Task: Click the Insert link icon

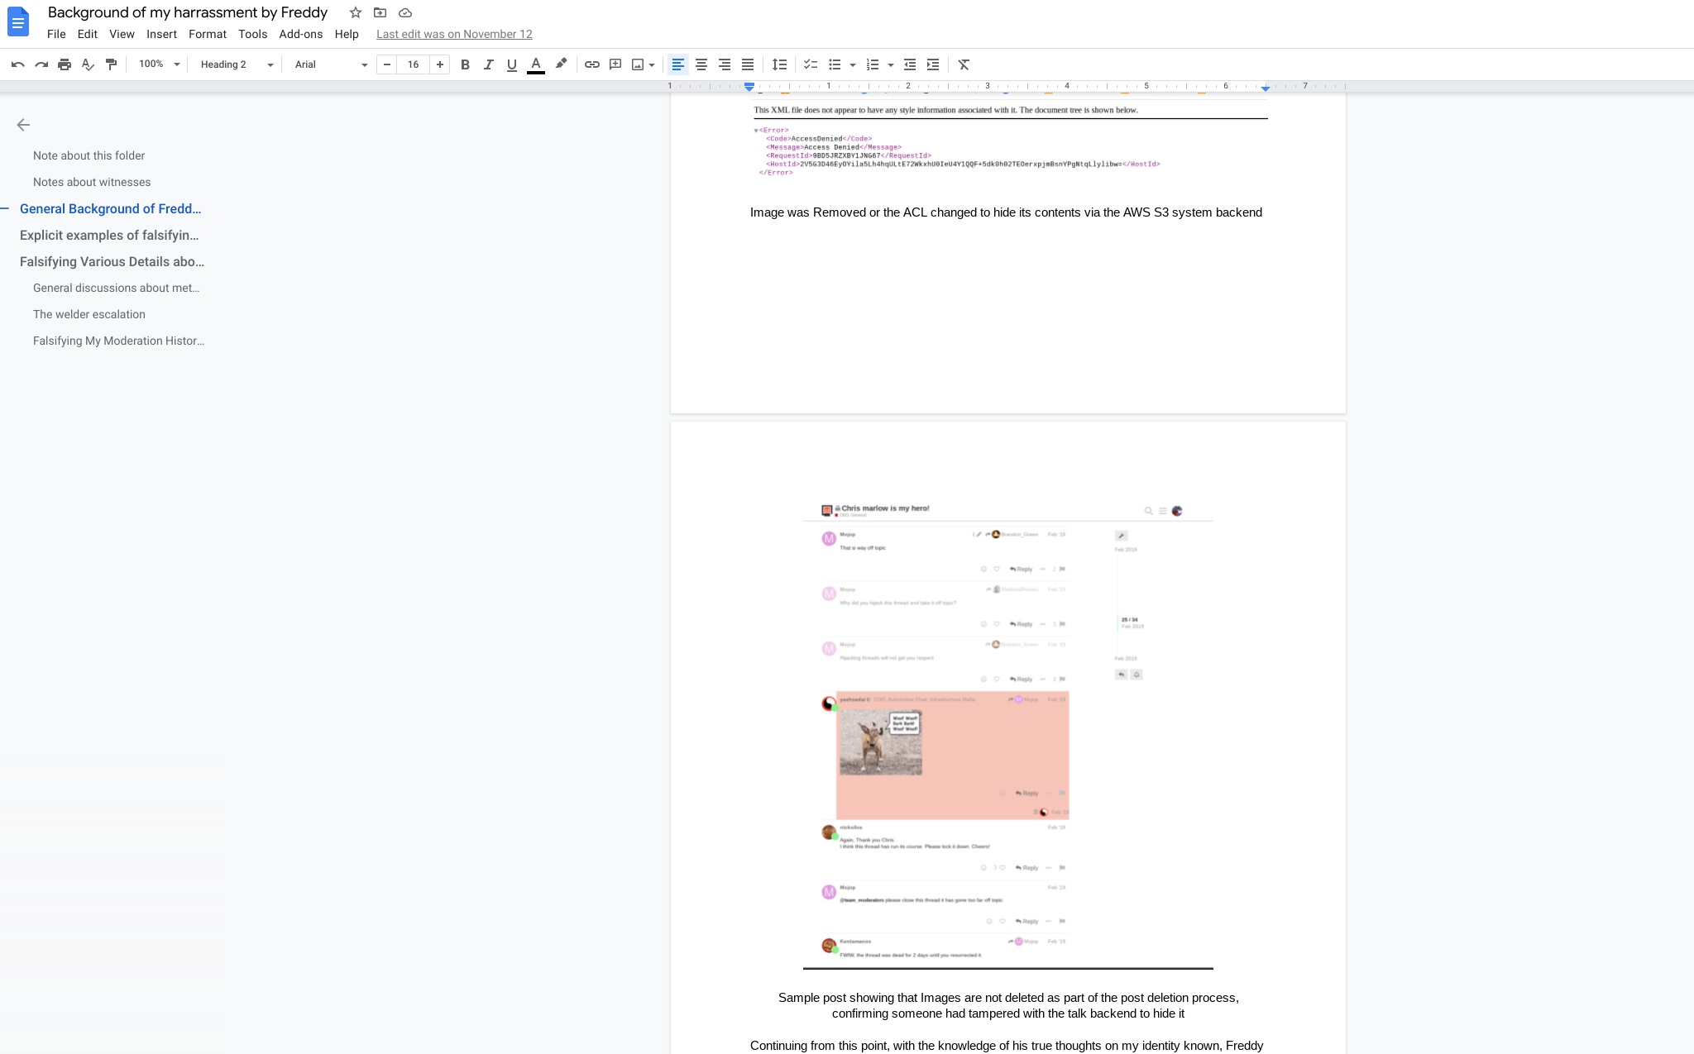Action: (592, 64)
